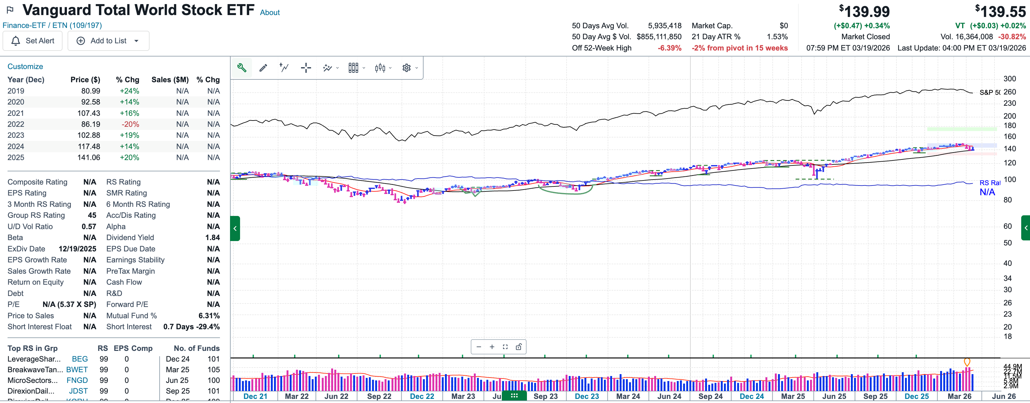
Task: Click the fit-to-screen chart icon
Action: pos(505,347)
